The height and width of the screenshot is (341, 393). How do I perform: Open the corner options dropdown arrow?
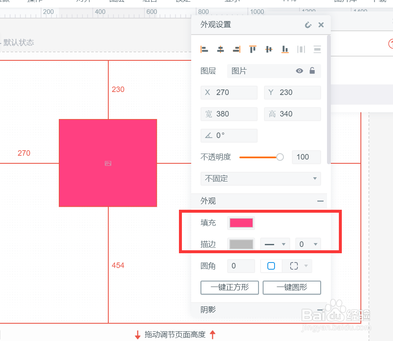[x=306, y=266]
